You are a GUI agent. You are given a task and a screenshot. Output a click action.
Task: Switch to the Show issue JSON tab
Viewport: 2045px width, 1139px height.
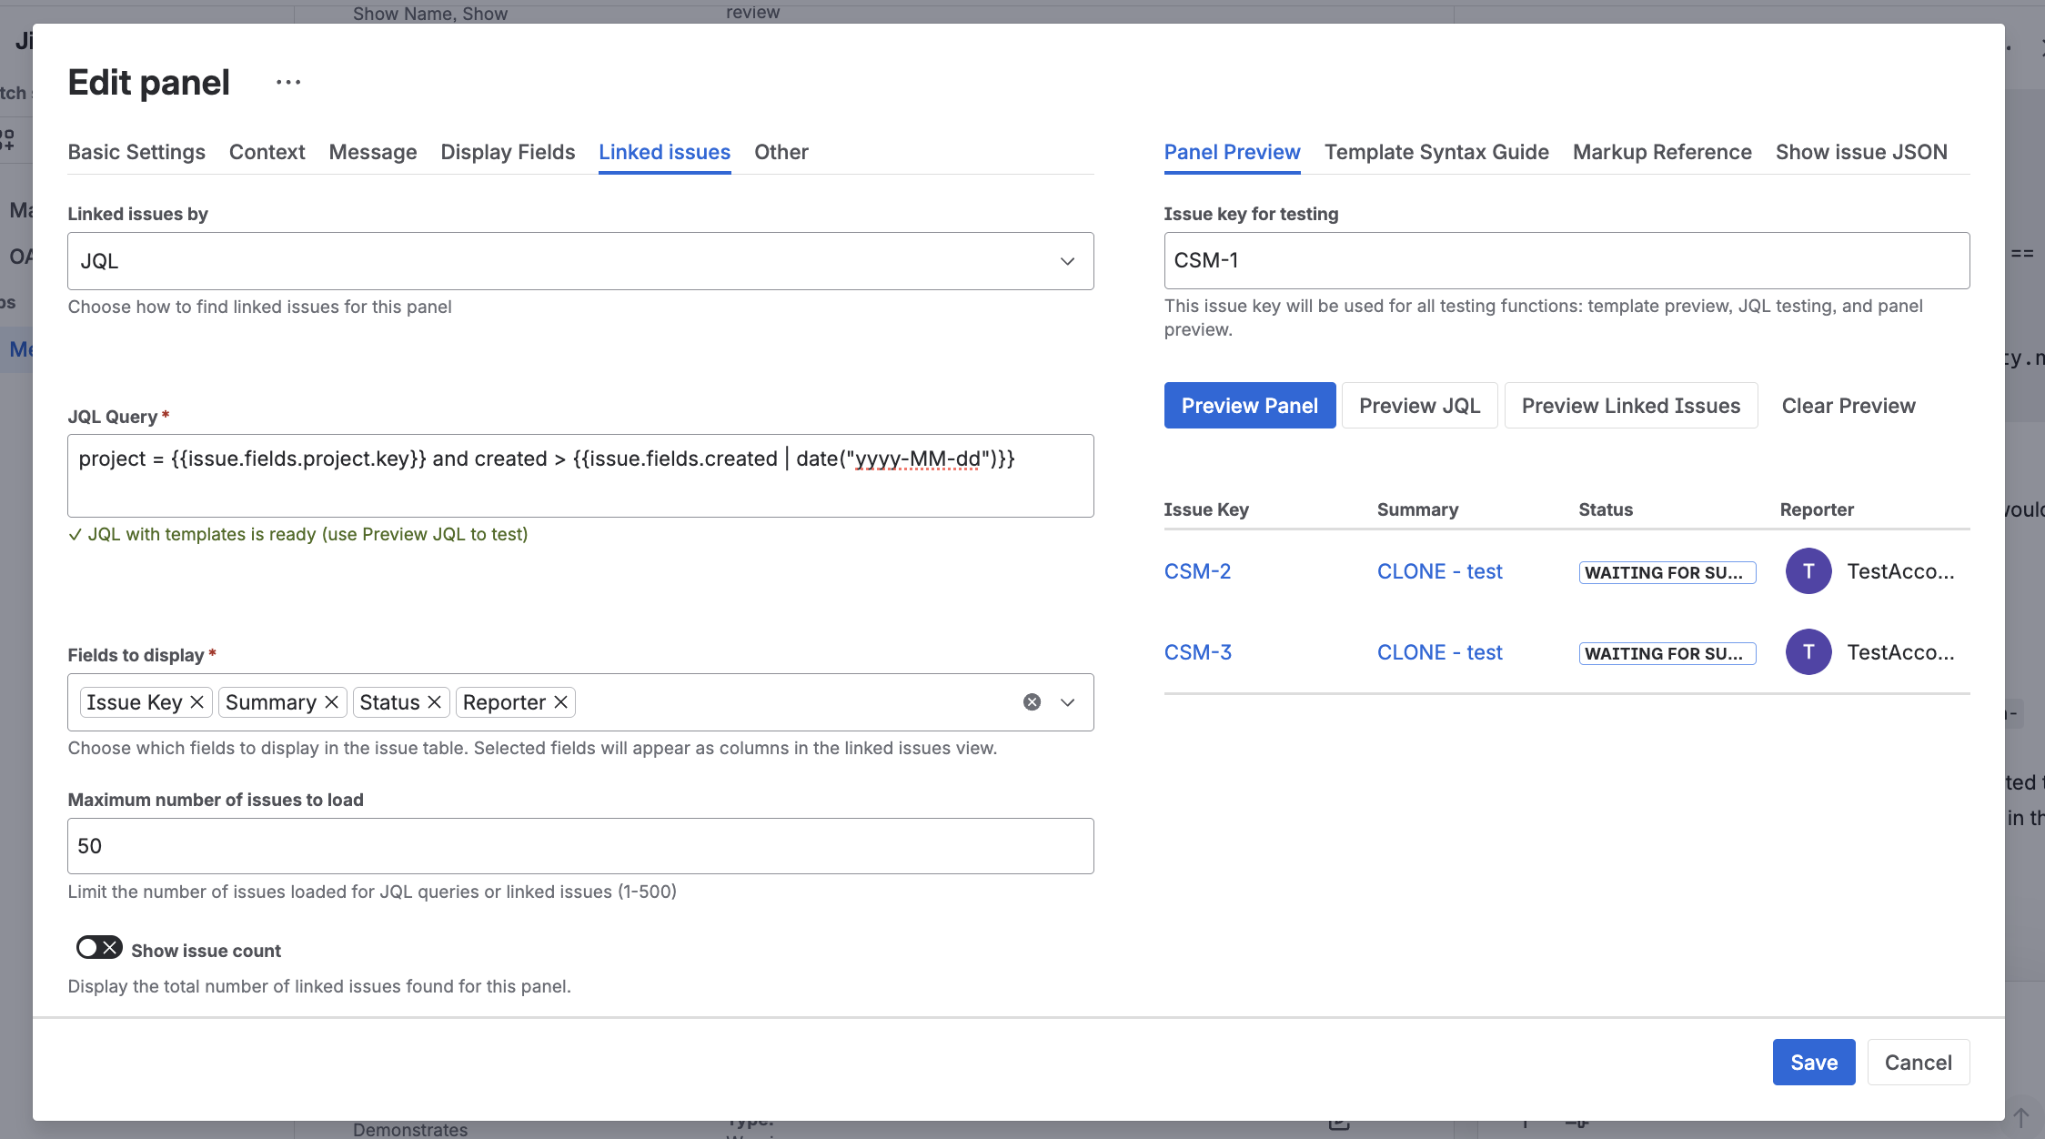point(1860,152)
